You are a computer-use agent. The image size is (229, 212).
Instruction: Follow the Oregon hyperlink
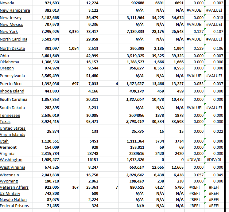(7, 68)
